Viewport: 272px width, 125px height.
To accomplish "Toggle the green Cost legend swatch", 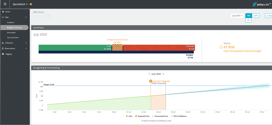I will [x=127, y=116].
